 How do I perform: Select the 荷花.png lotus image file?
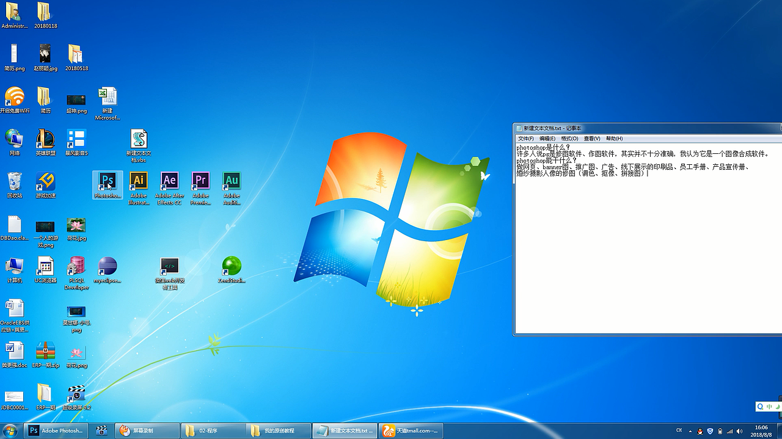click(x=76, y=355)
